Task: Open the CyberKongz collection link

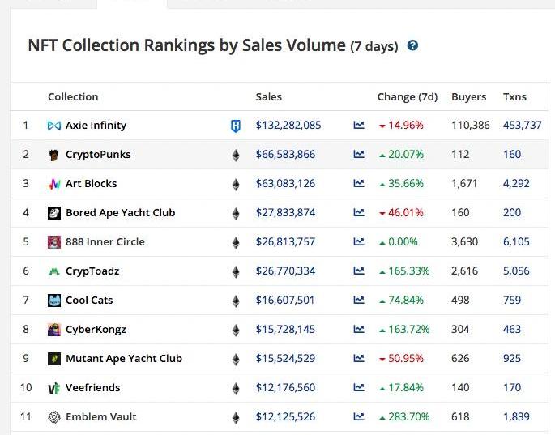Action: [x=96, y=330]
